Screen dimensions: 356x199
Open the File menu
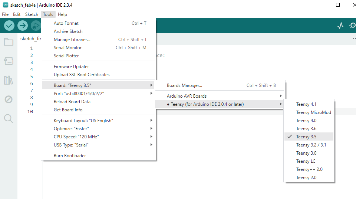click(x=5, y=14)
